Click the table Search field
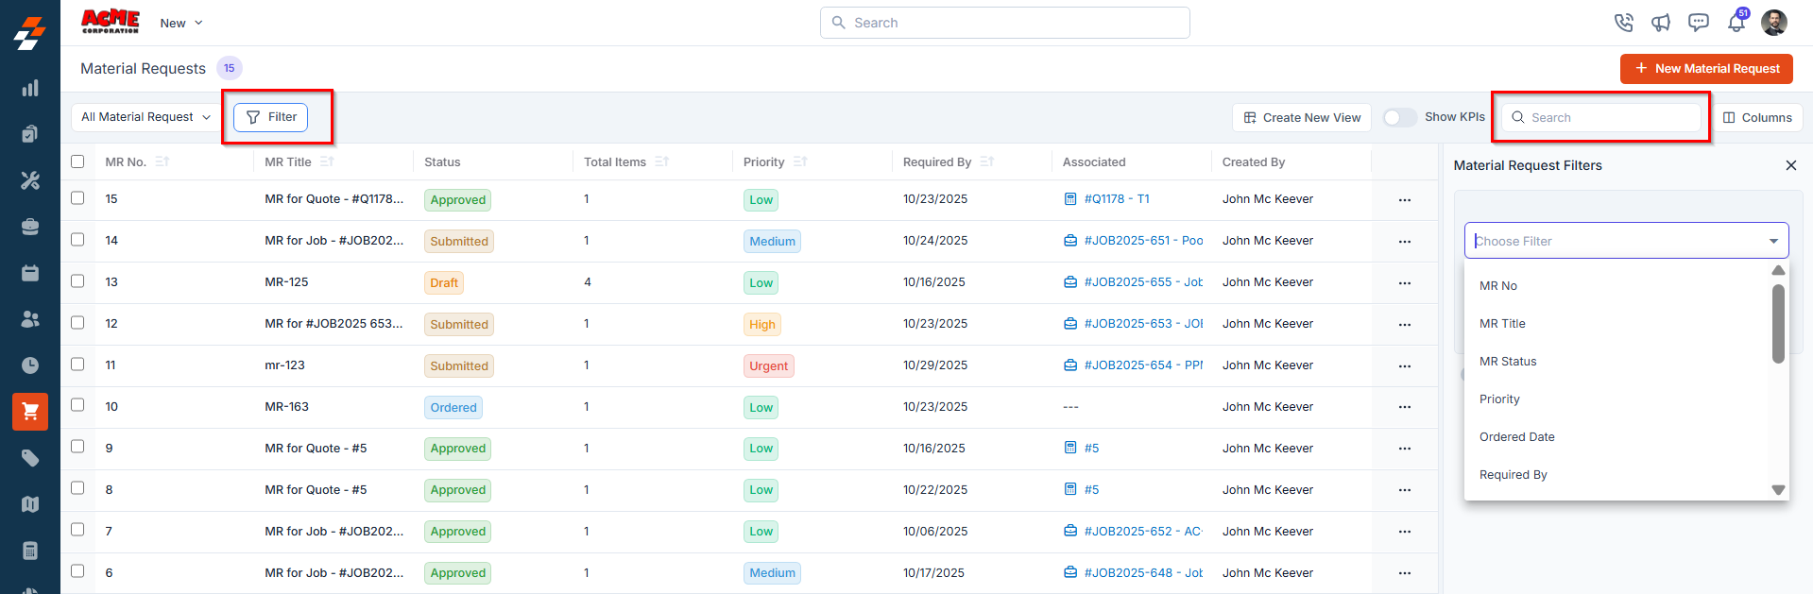1813x594 pixels. (x=1601, y=117)
